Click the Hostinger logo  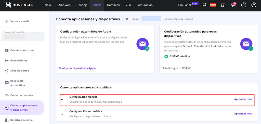click(20, 5)
